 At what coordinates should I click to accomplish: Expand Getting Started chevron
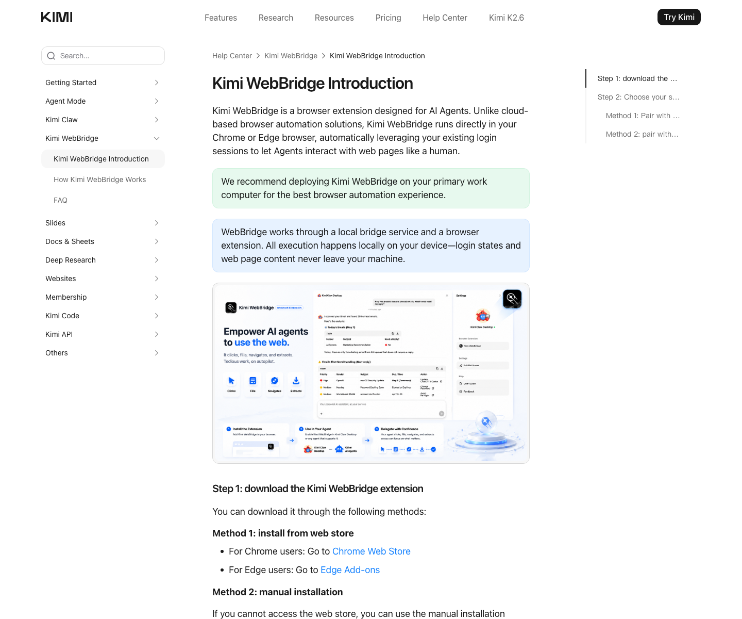coord(157,83)
